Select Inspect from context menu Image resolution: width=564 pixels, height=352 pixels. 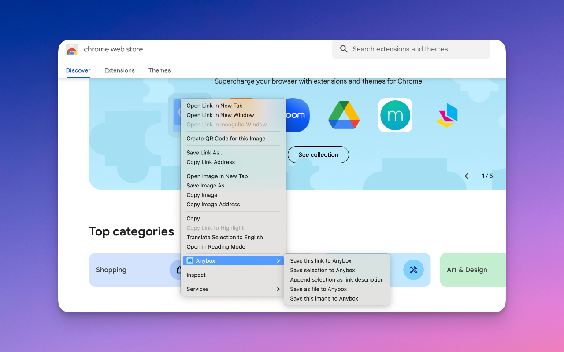234,275
